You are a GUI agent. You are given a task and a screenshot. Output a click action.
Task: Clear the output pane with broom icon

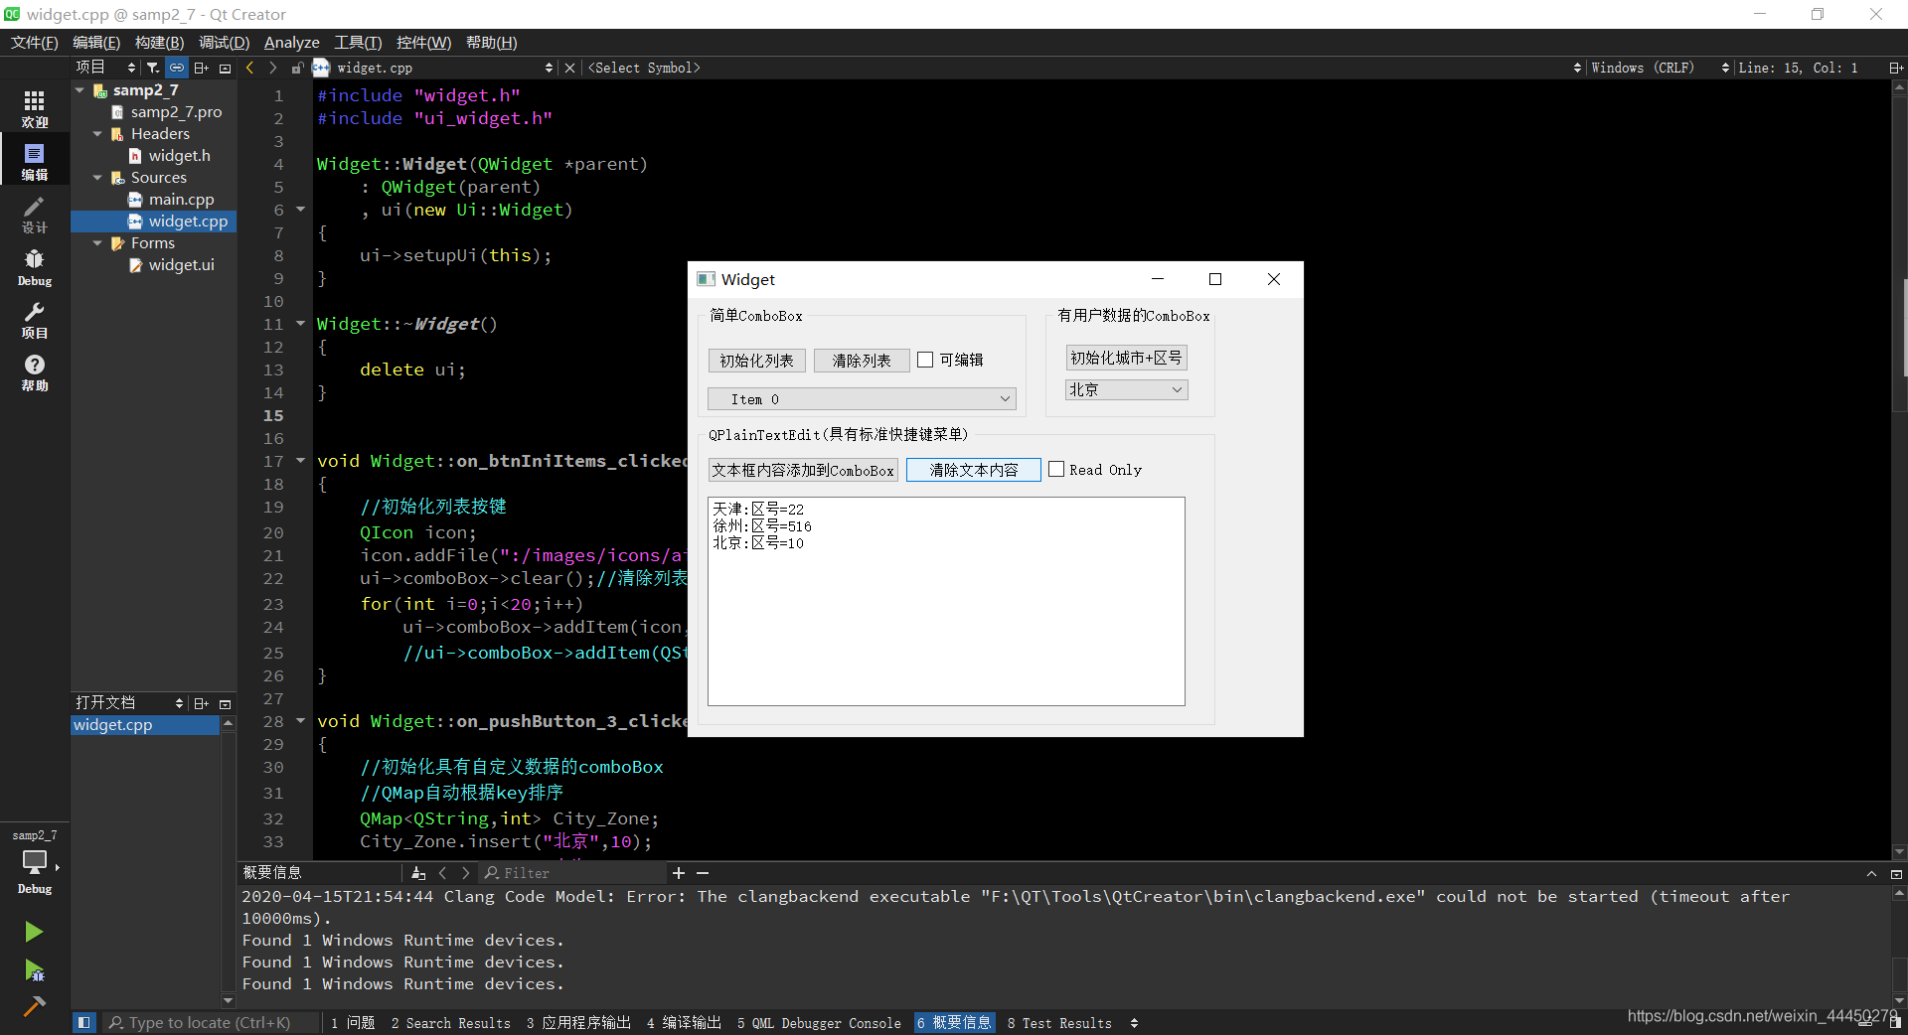pos(418,873)
